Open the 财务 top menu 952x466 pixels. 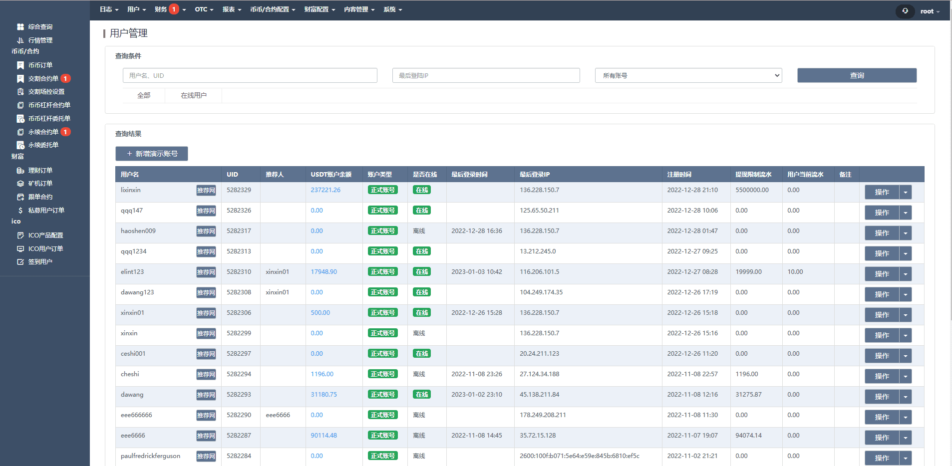click(x=161, y=9)
